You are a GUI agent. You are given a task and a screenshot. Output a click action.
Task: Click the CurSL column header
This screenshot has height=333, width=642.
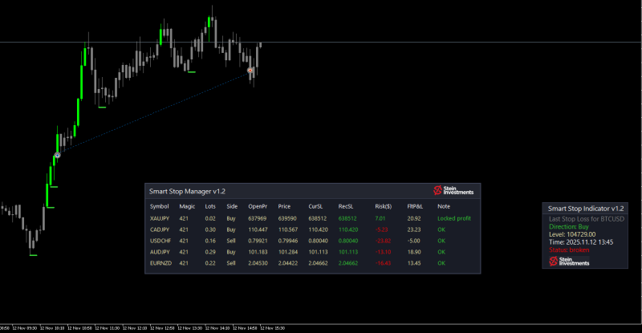click(x=315, y=206)
